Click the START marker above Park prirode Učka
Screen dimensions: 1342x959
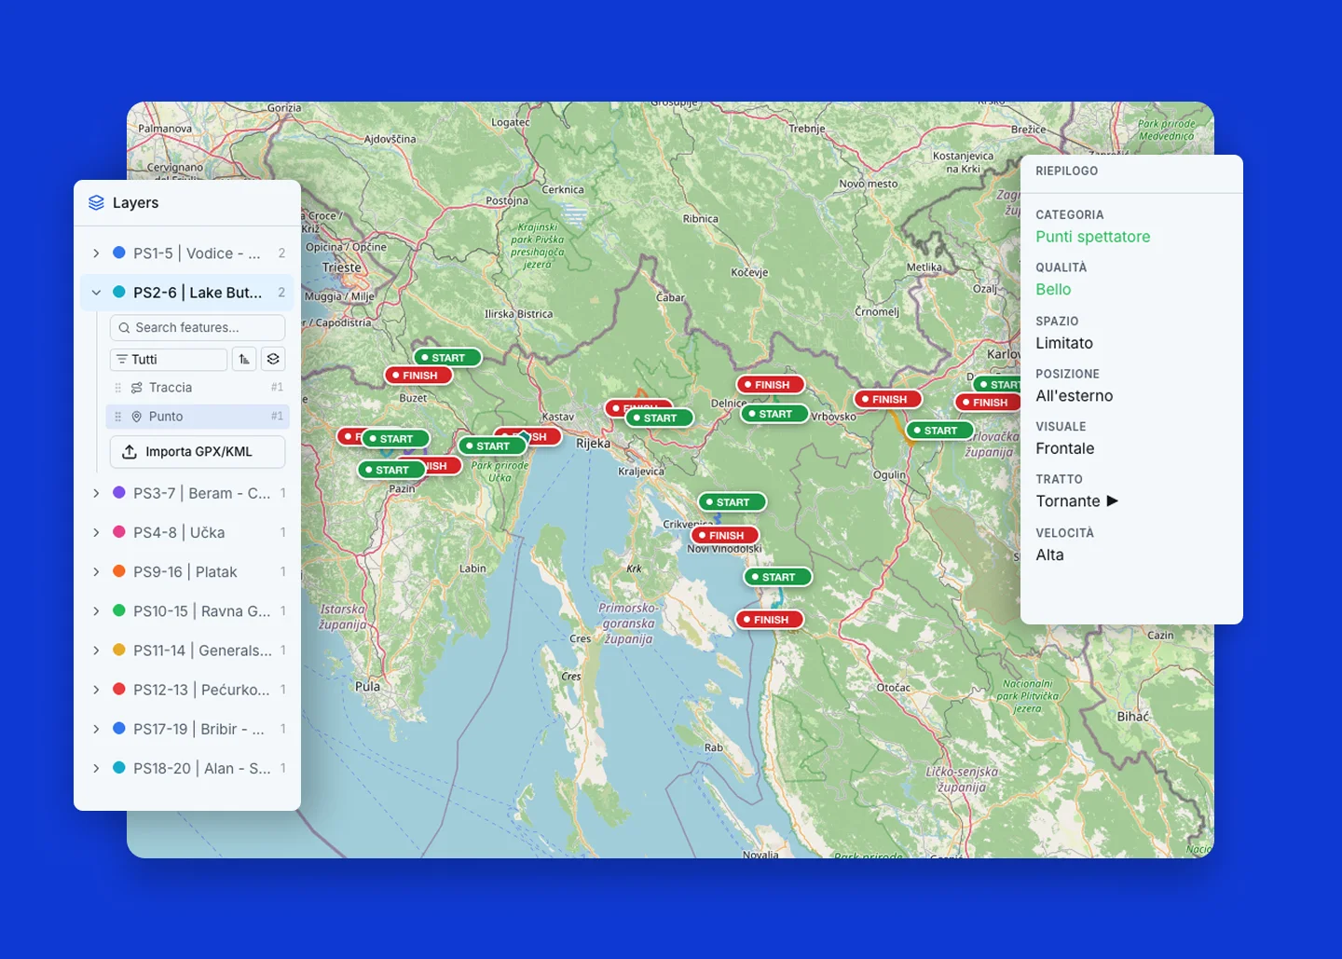point(492,446)
